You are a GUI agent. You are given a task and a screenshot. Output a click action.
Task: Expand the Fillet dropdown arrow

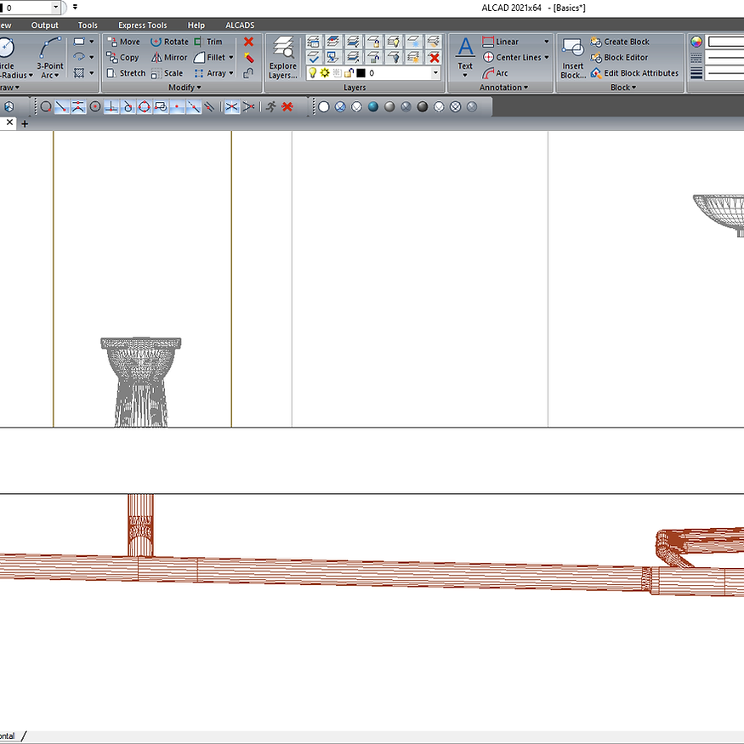click(x=231, y=58)
